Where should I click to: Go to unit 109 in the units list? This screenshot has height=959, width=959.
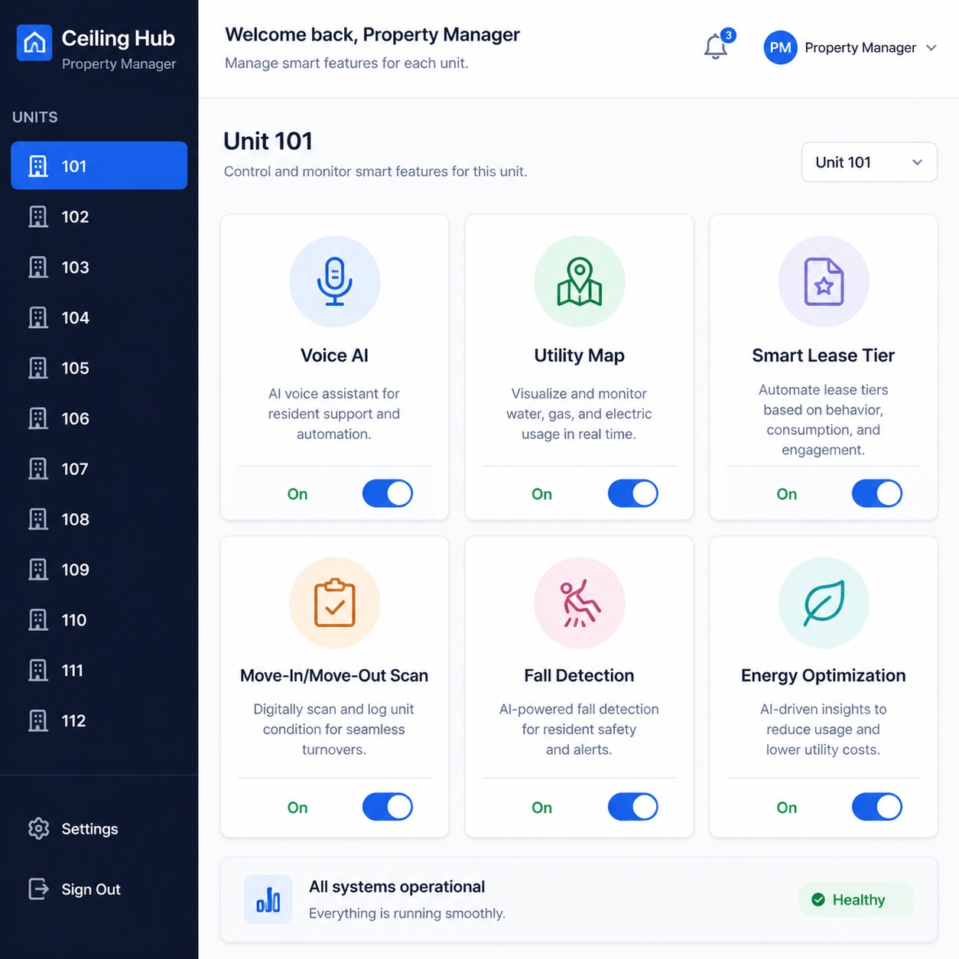pyautogui.click(x=99, y=570)
